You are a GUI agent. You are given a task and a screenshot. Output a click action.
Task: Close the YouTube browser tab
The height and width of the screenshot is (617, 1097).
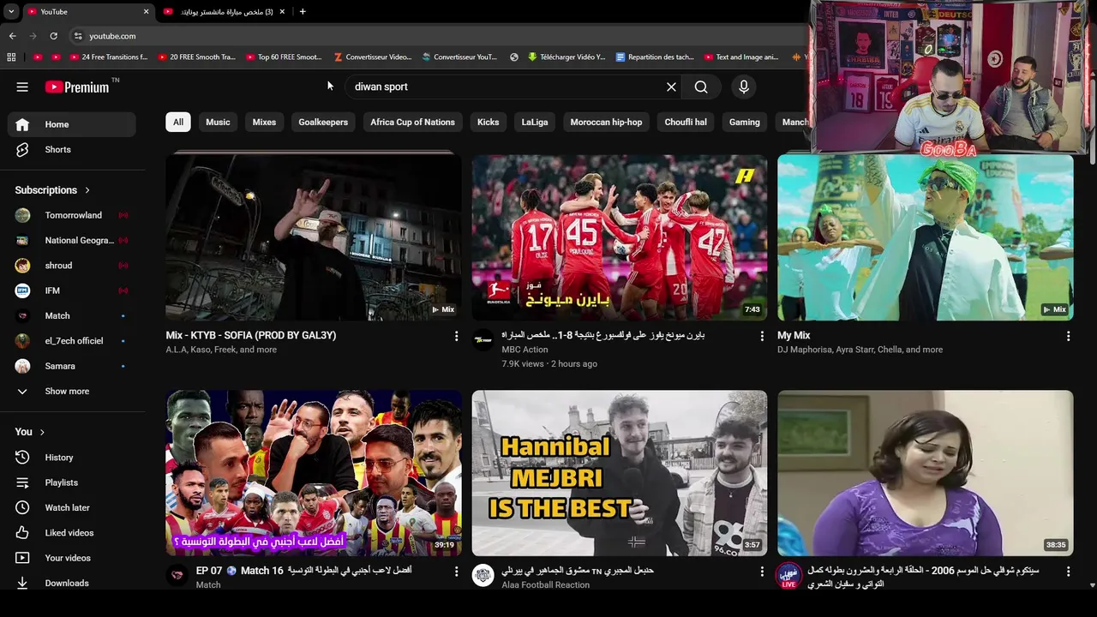tap(146, 11)
